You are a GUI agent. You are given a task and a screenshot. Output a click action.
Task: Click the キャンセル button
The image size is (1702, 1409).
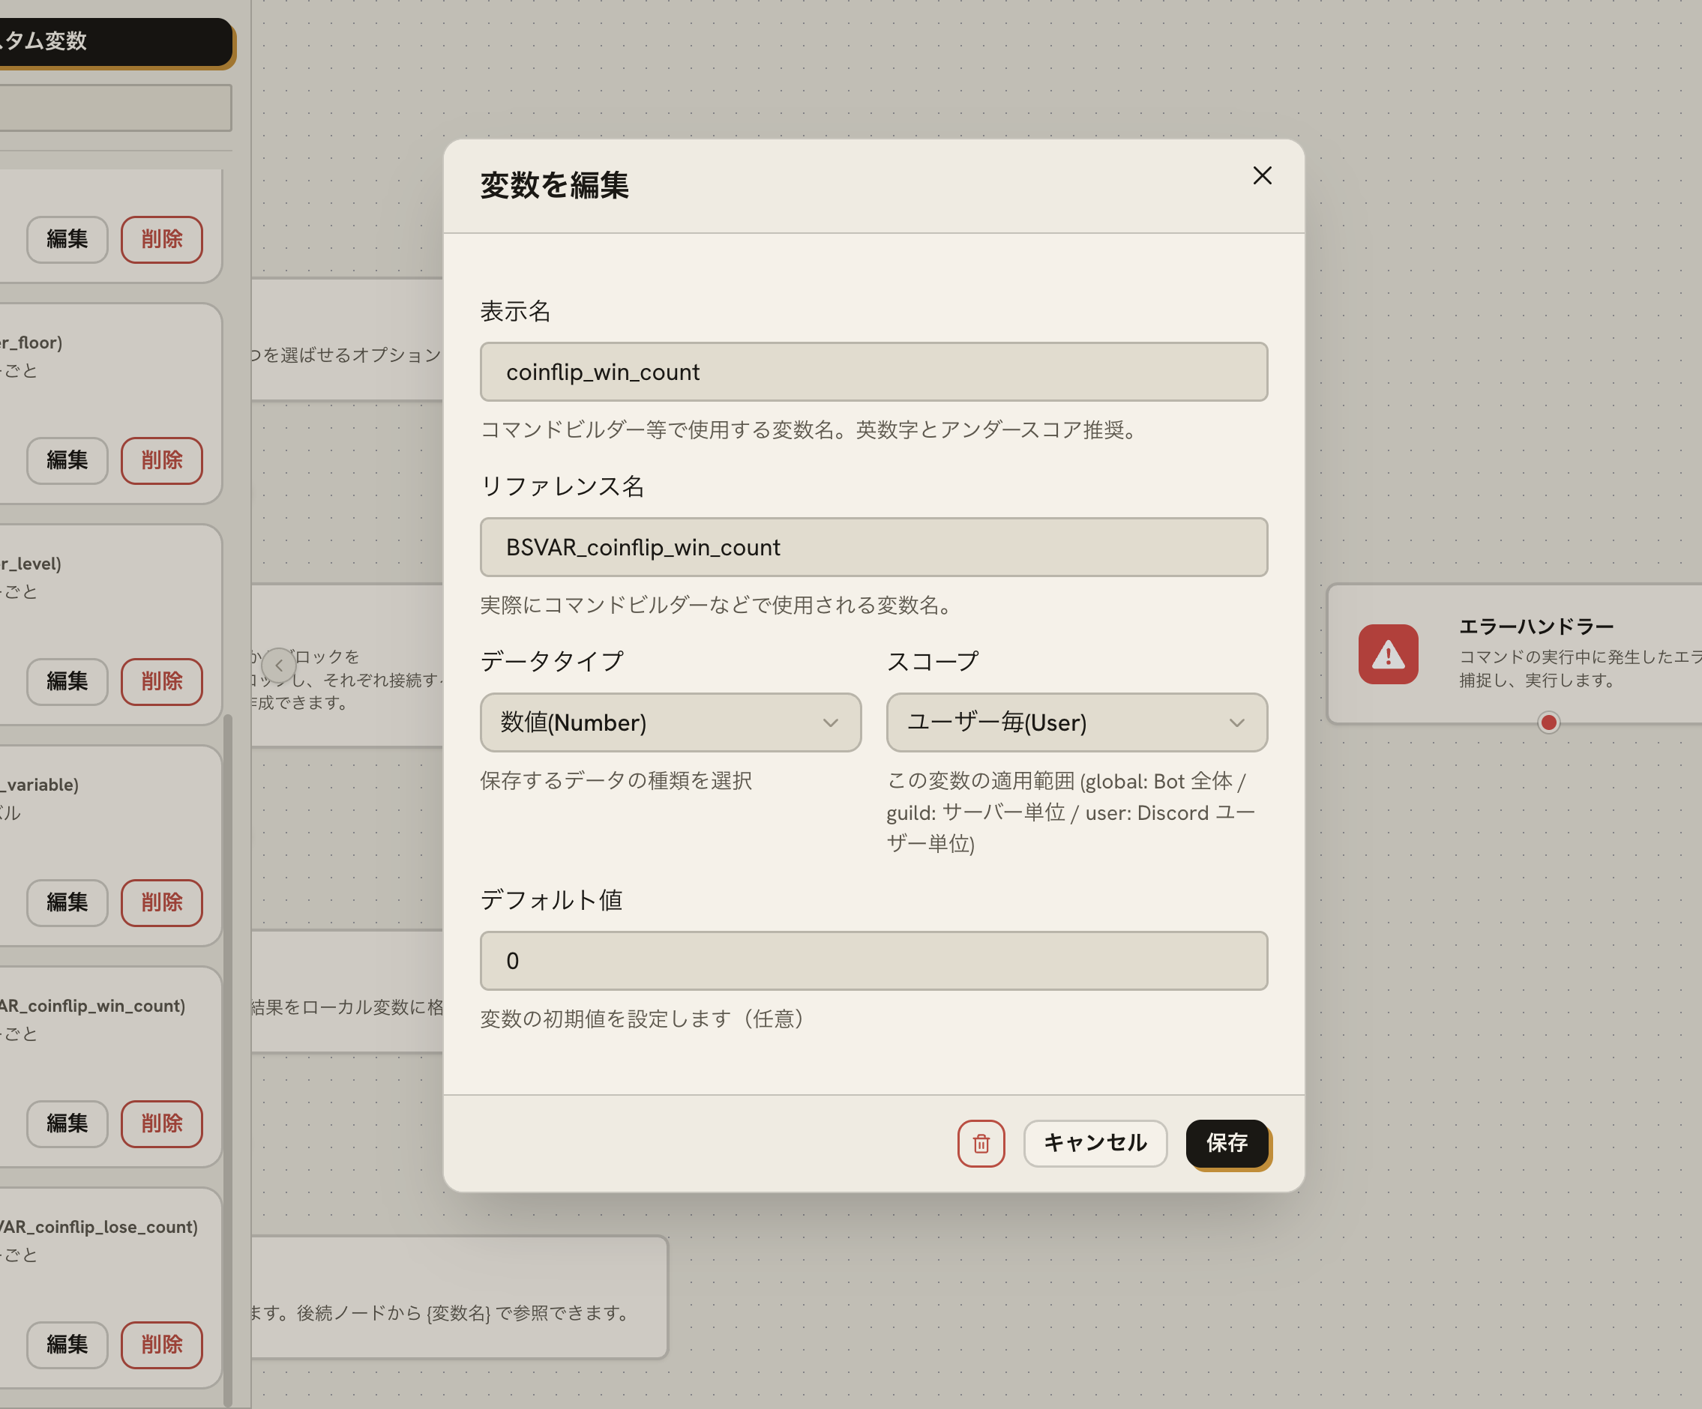(1095, 1143)
